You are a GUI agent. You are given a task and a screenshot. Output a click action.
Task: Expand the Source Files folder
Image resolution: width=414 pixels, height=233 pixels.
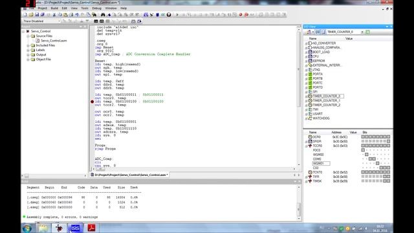point(28,36)
